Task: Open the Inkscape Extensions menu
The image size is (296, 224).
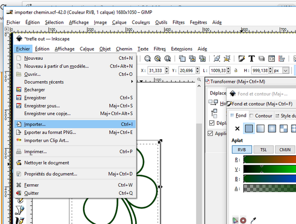Action: pyautogui.click(x=182, y=49)
